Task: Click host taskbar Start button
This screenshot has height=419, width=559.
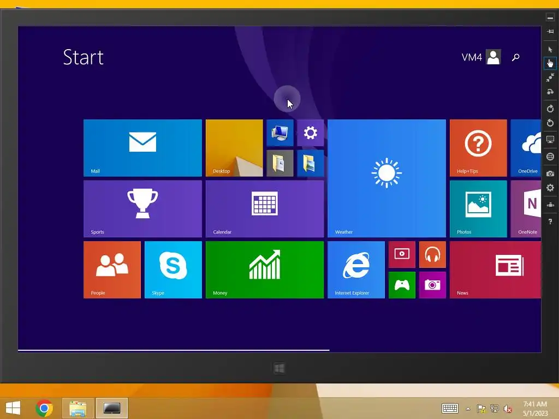Action: 13,408
